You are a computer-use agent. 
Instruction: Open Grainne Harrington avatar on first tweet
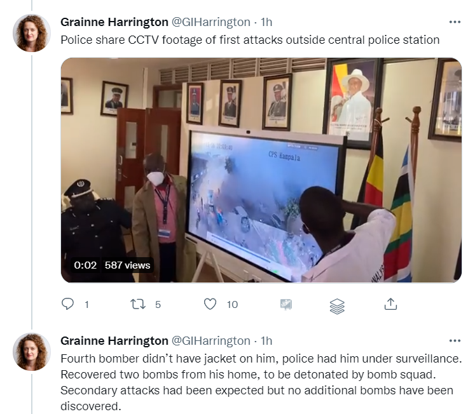(32, 33)
